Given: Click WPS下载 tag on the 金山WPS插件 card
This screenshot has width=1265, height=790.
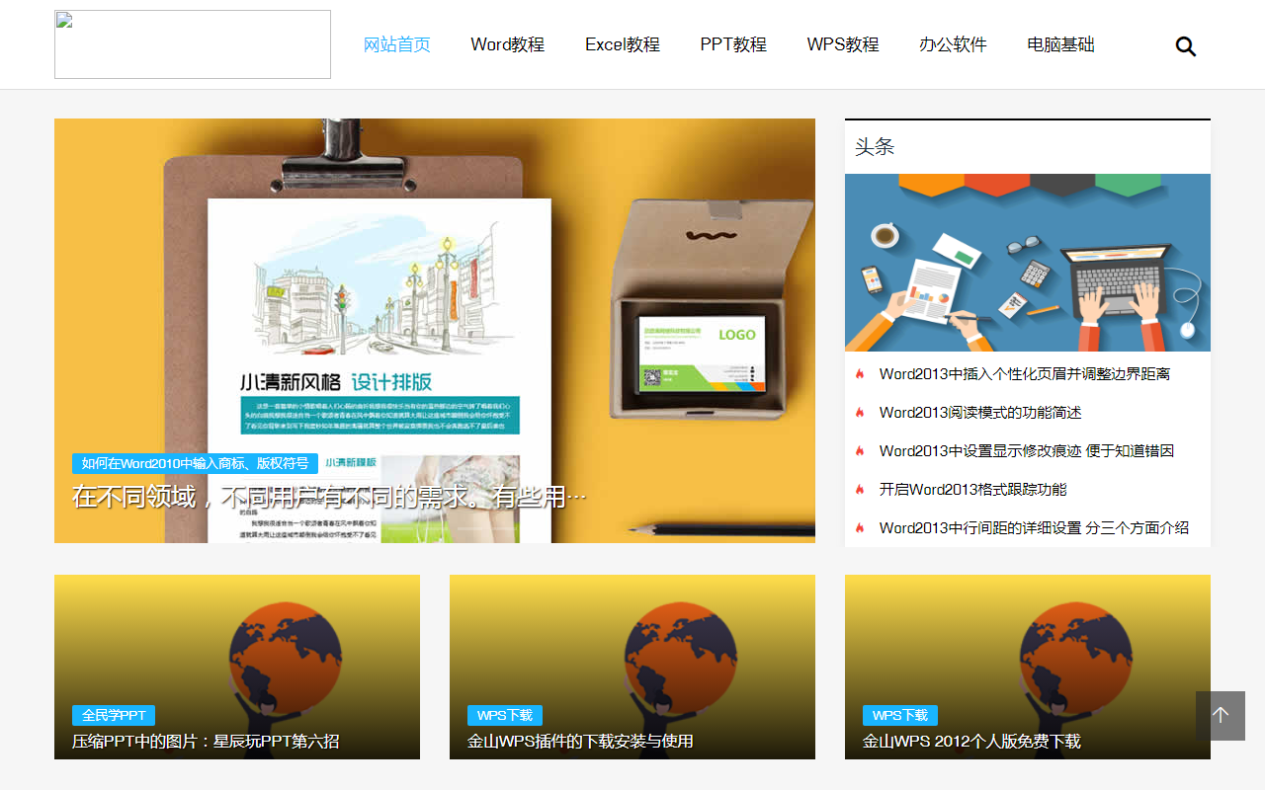Looking at the screenshot, I should 505,716.
